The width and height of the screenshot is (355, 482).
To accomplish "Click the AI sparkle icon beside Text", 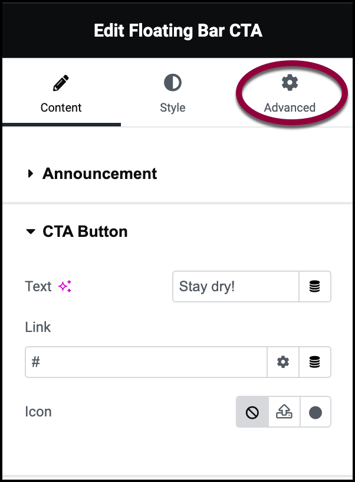I will click(65, 287).
